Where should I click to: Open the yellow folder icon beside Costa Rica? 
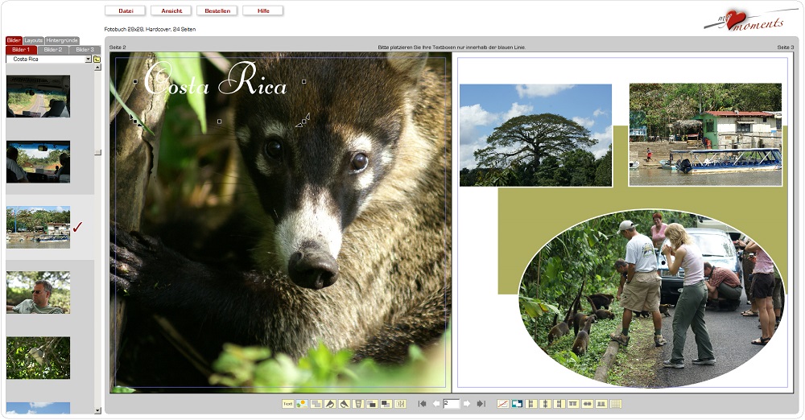tap(97, 59)
